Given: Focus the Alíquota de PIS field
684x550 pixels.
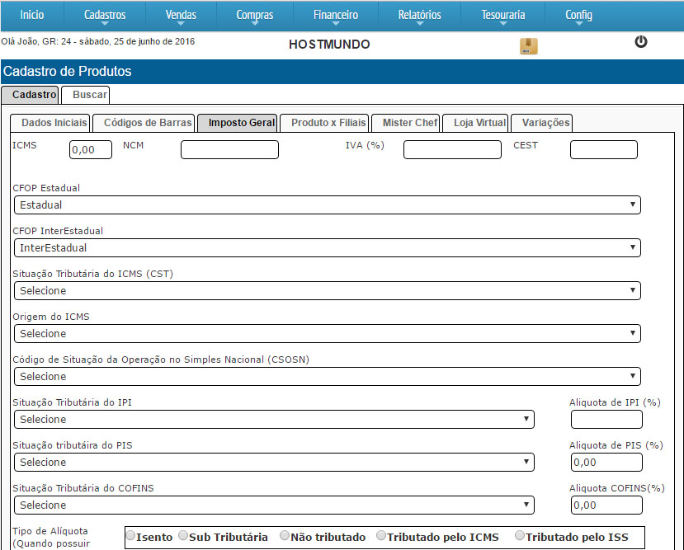Looking at the screenshot, I should click(606, 462).
